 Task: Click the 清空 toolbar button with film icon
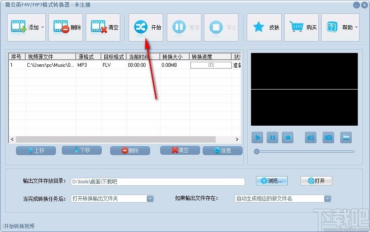(x=103, y=28)
